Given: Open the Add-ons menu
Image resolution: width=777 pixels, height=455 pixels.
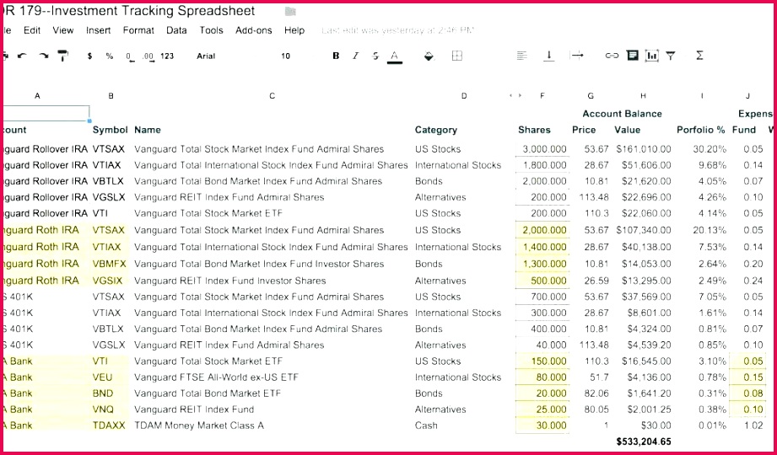Looking at the screenshot, I should click(x=254, y=30).
